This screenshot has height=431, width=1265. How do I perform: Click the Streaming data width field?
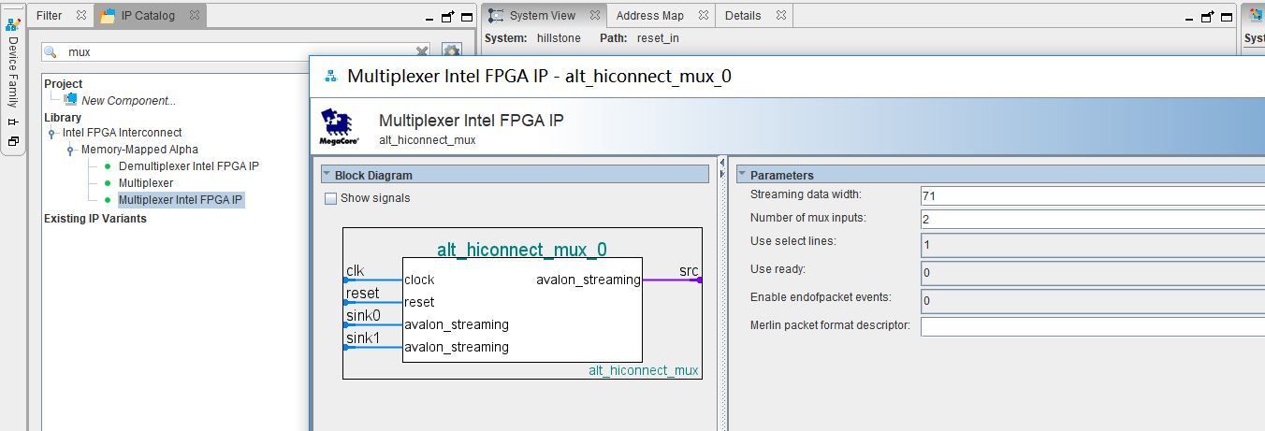click(x=1093, y=196)
